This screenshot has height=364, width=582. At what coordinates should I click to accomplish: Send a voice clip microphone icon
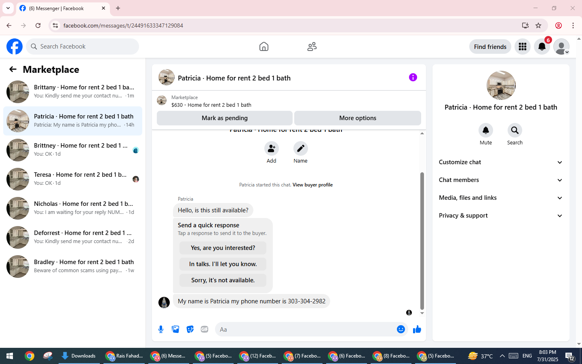(161, 329)
